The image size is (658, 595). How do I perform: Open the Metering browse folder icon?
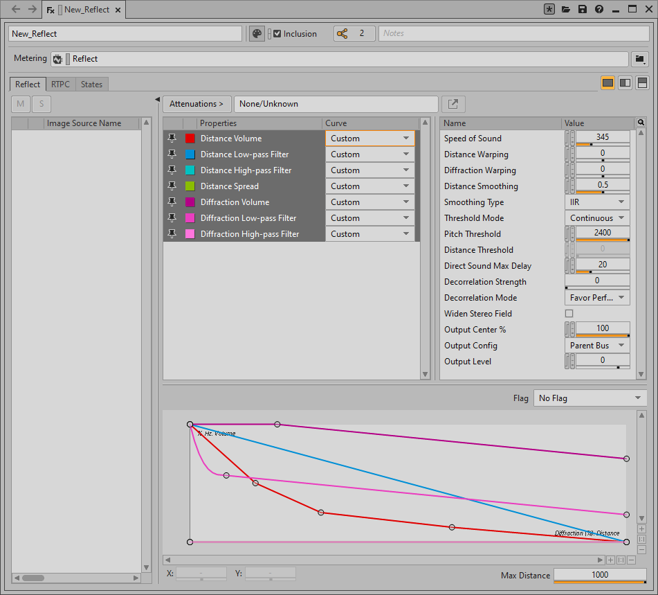coord(640,59)
